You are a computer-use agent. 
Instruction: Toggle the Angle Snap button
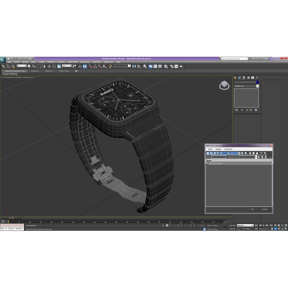coord(95,66)
